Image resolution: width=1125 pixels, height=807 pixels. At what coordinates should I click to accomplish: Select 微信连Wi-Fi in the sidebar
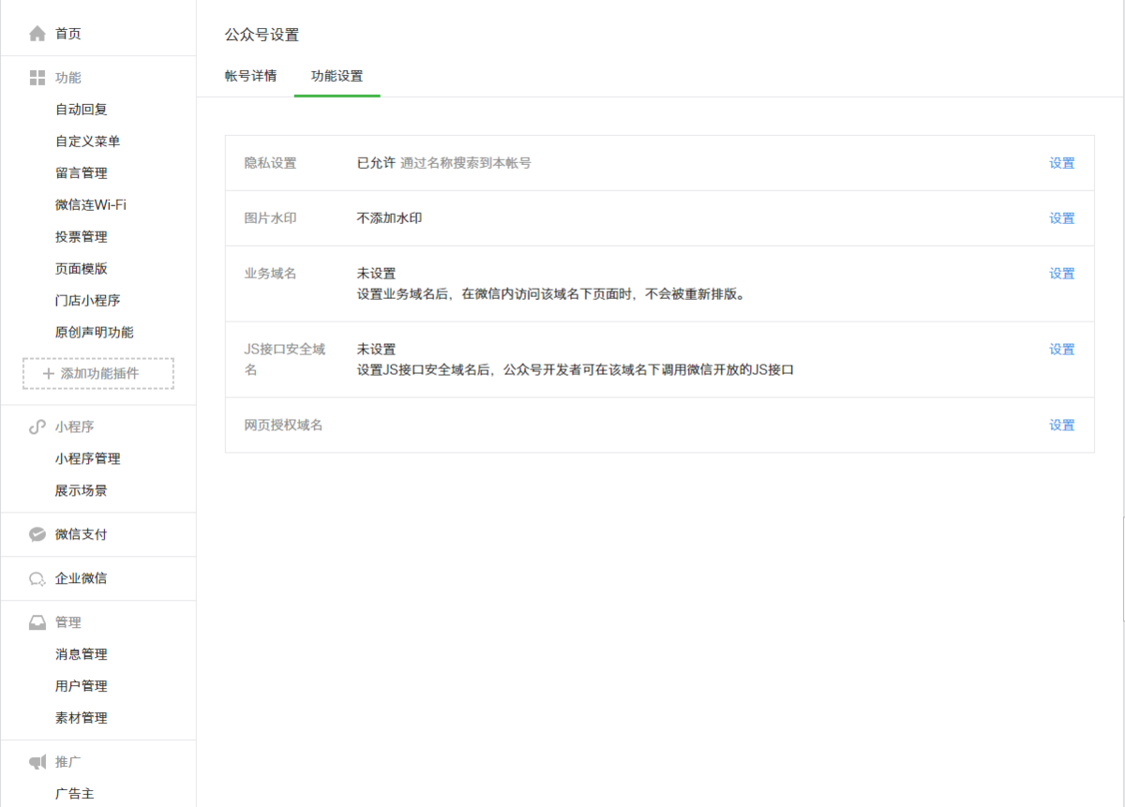point(91,205)
